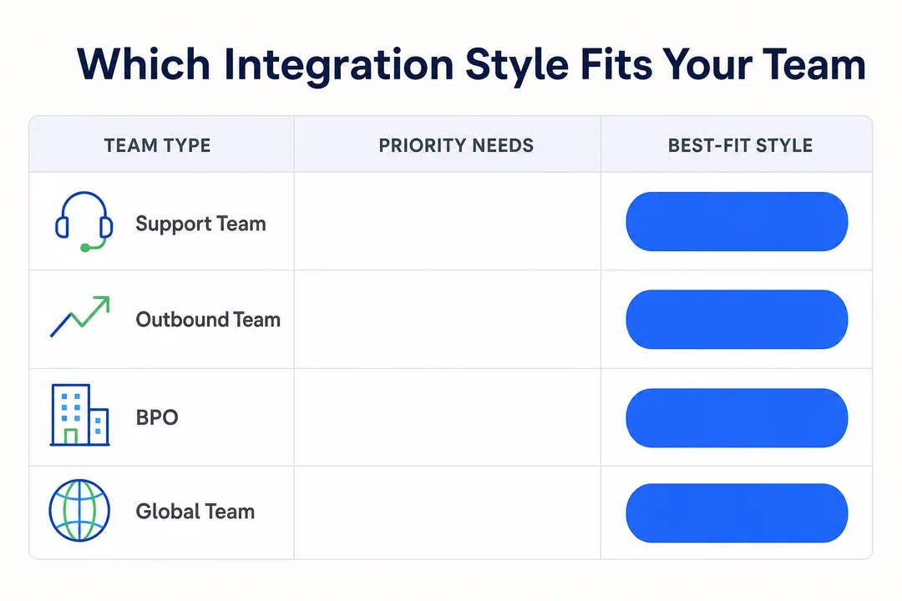Click the blue pill in the Outbound Team row
The image size is (902, 601).
point(737,319)
